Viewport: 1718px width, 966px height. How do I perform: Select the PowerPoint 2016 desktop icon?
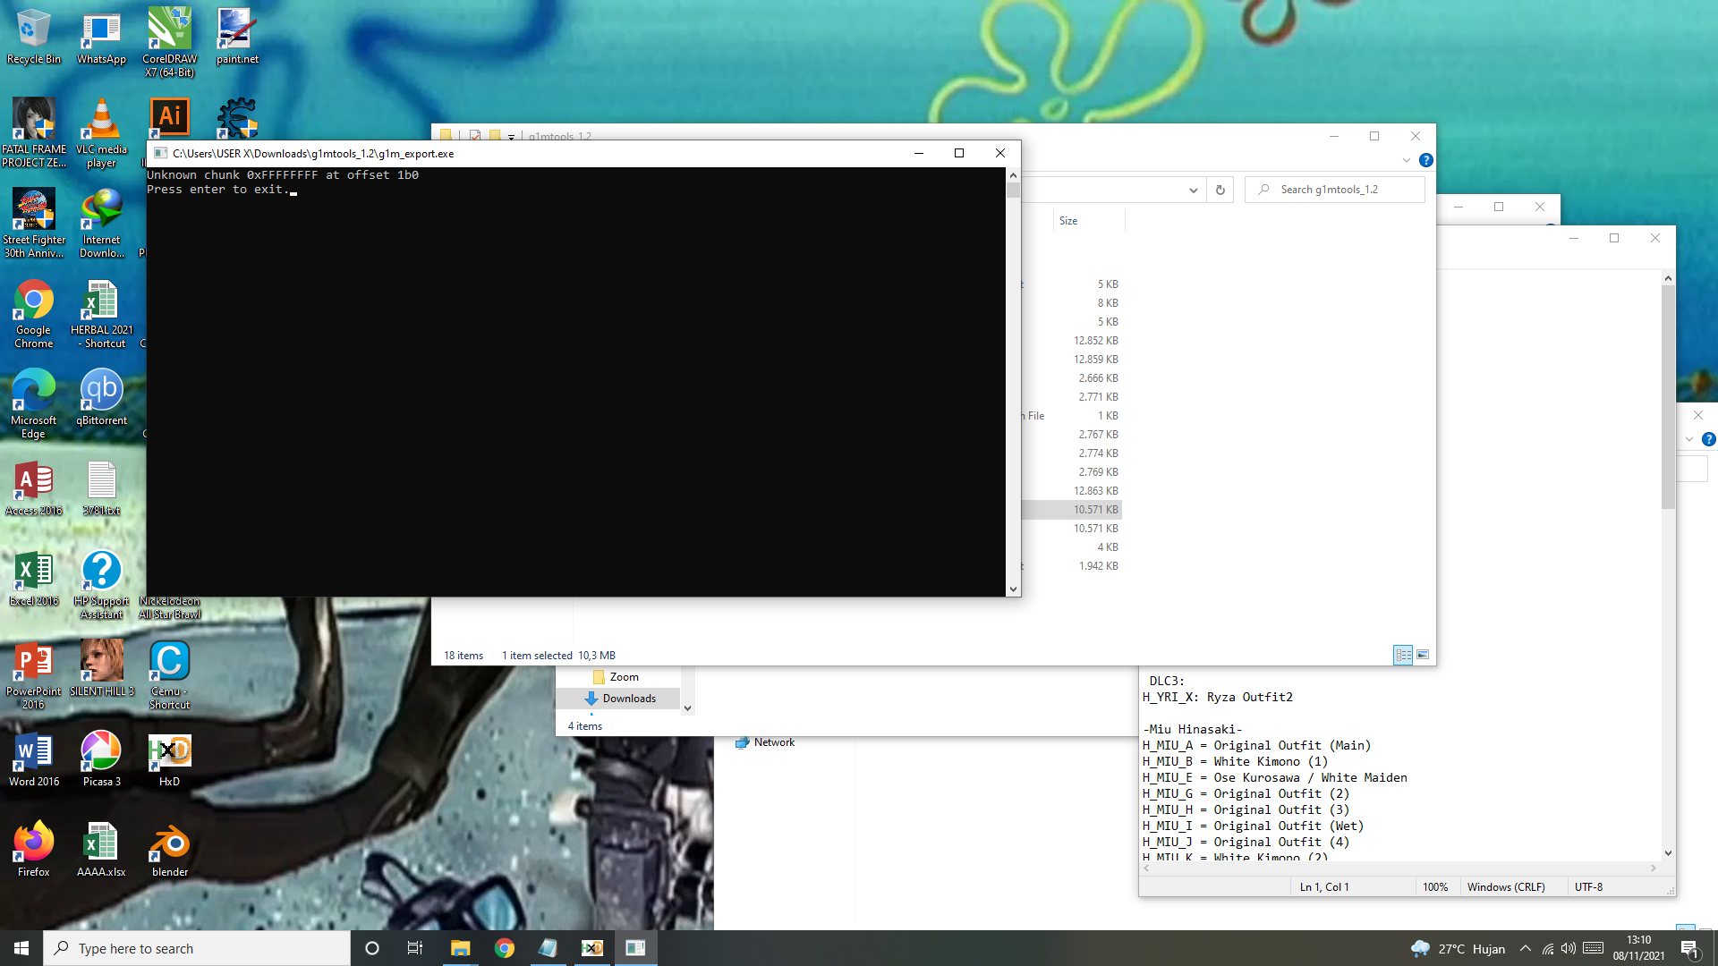pyautogui.click(x=34, y=674)
